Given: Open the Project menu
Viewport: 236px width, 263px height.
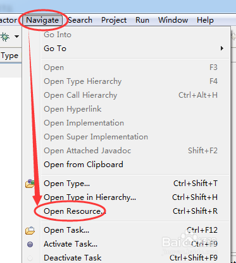Looking at the screenshot, I should click(x=114, y=20).
